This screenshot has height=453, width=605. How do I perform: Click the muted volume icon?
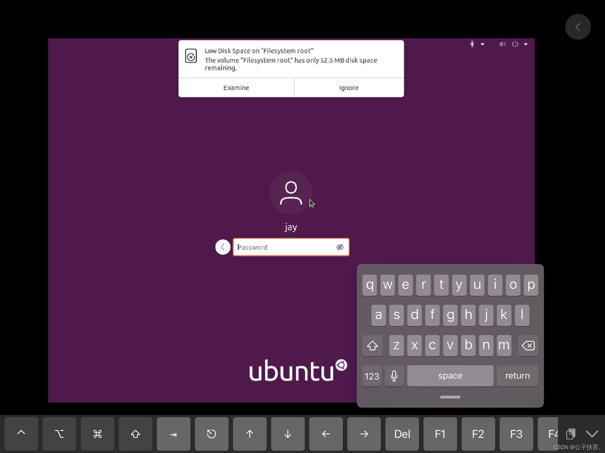(502, 44)
